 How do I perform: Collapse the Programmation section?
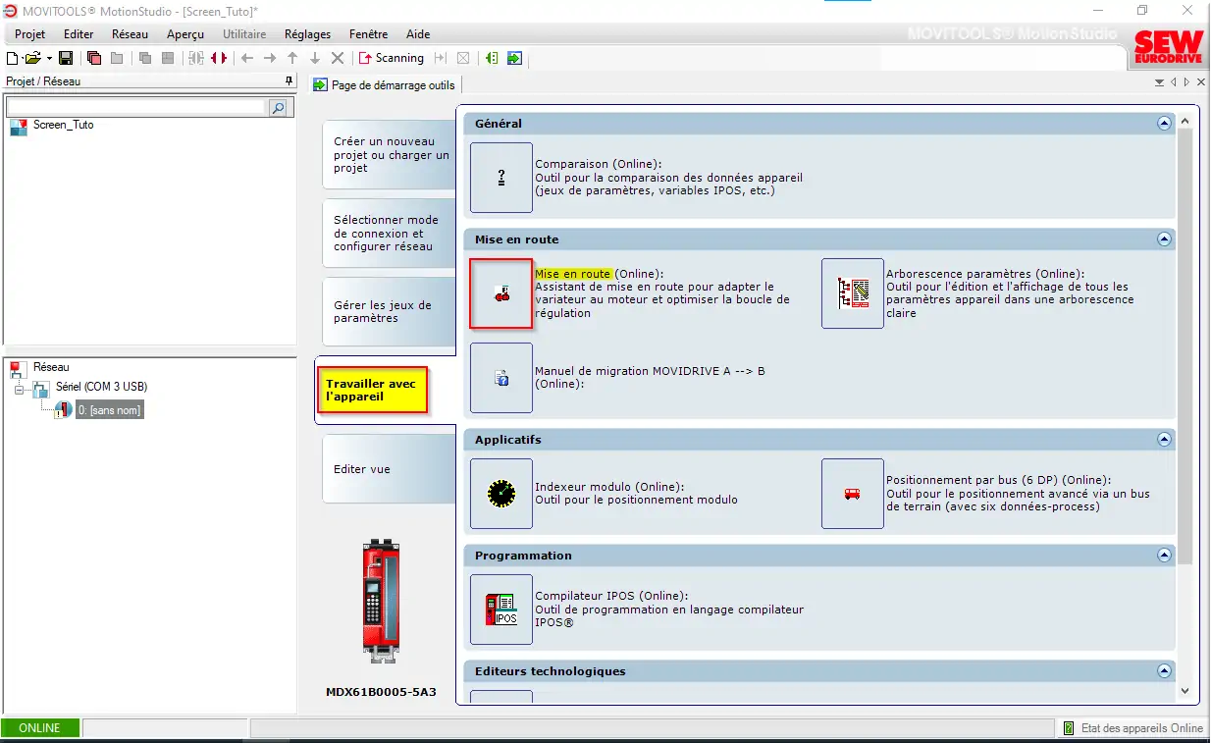tap(1165, 556)
